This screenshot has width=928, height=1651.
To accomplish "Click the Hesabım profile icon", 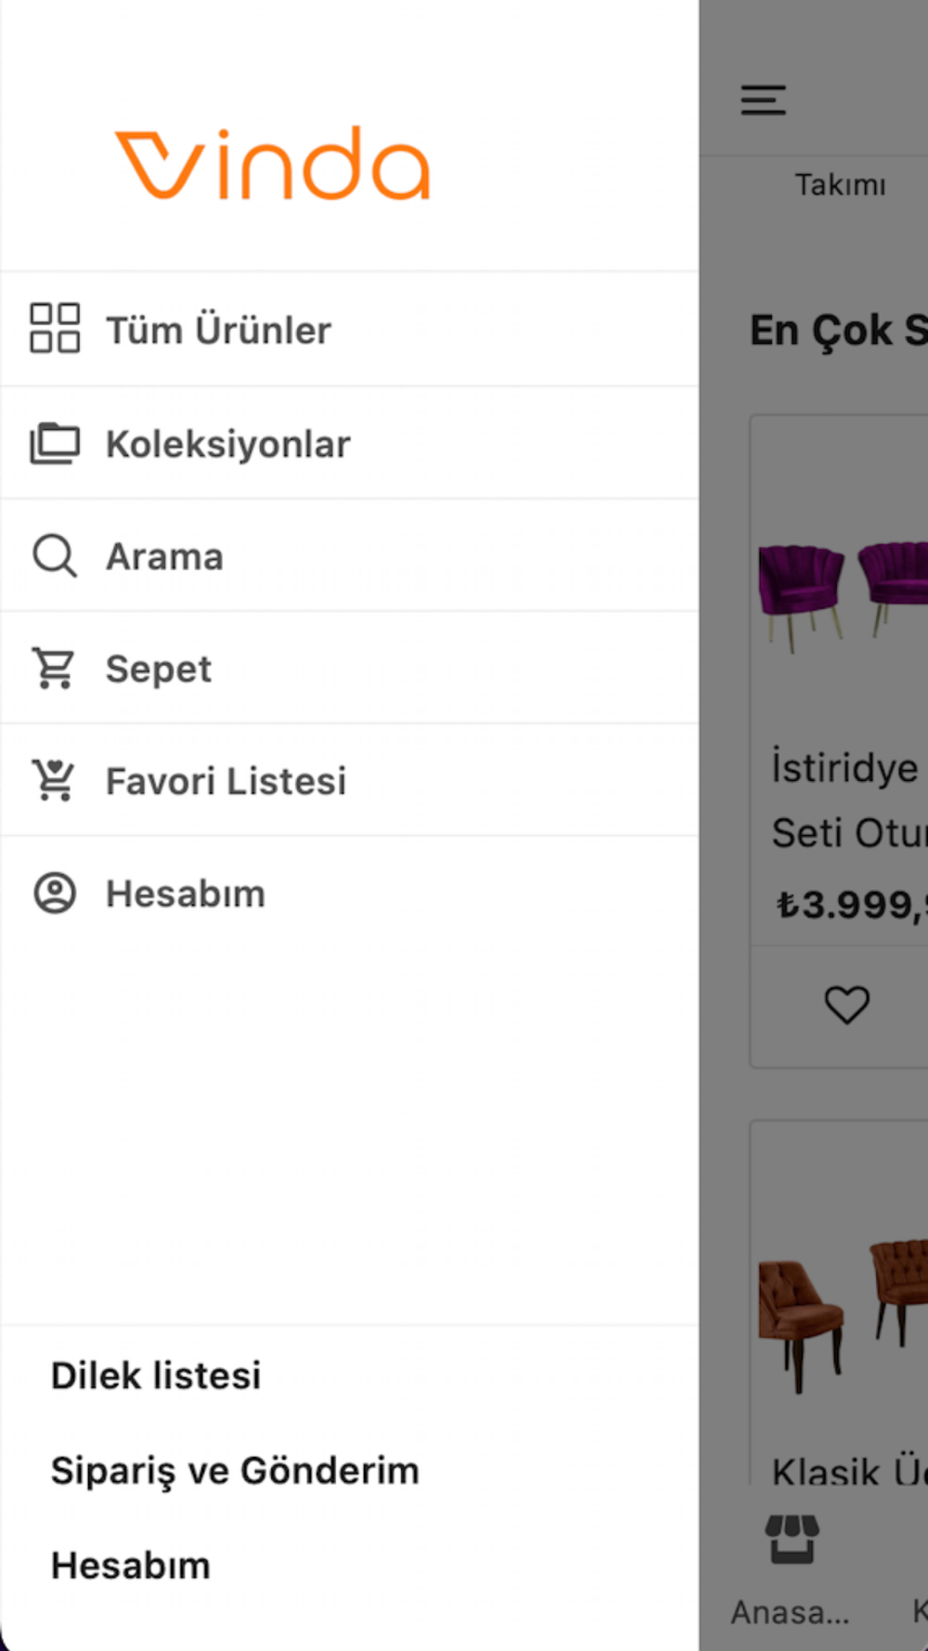I will [x=55, y=893].
